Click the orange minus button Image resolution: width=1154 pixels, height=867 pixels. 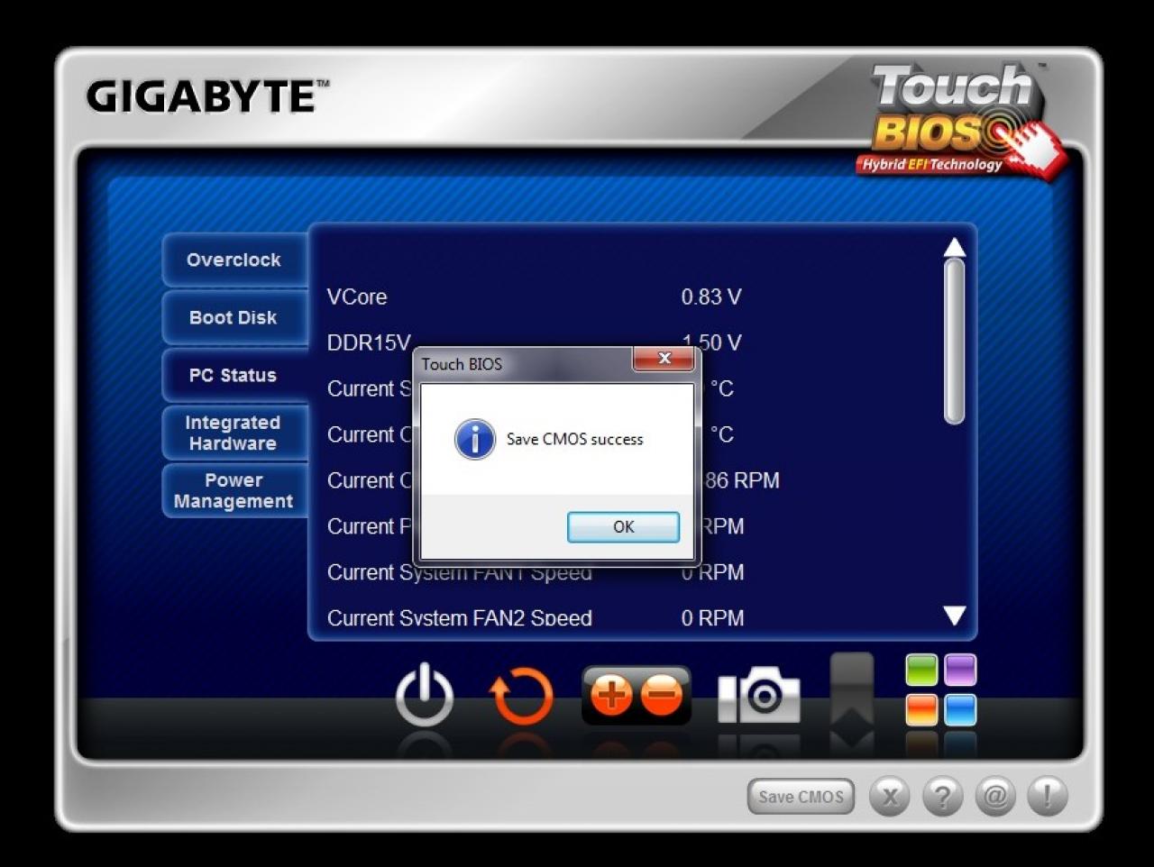tap(663, 696)
